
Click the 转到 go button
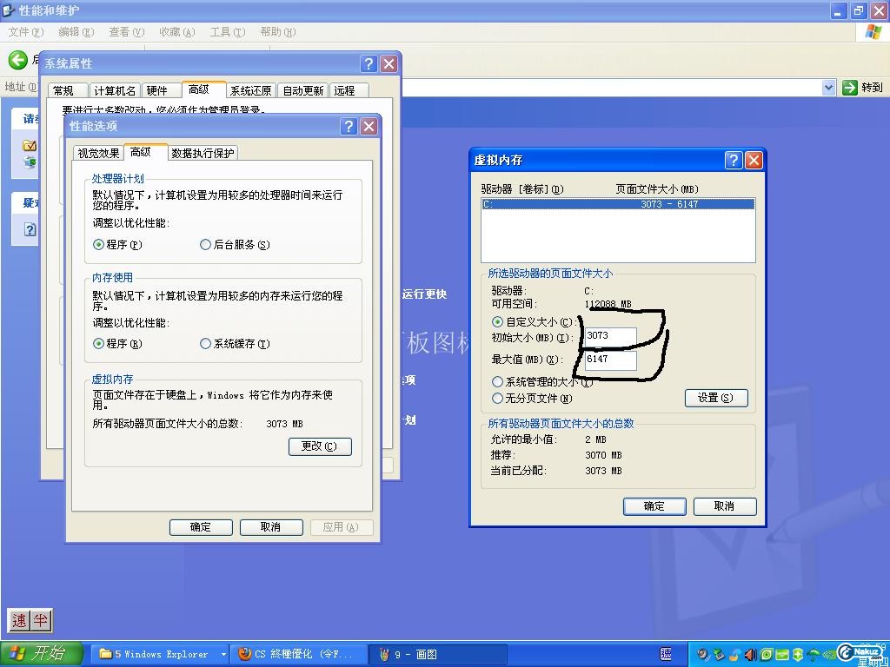tap(863, 88)
